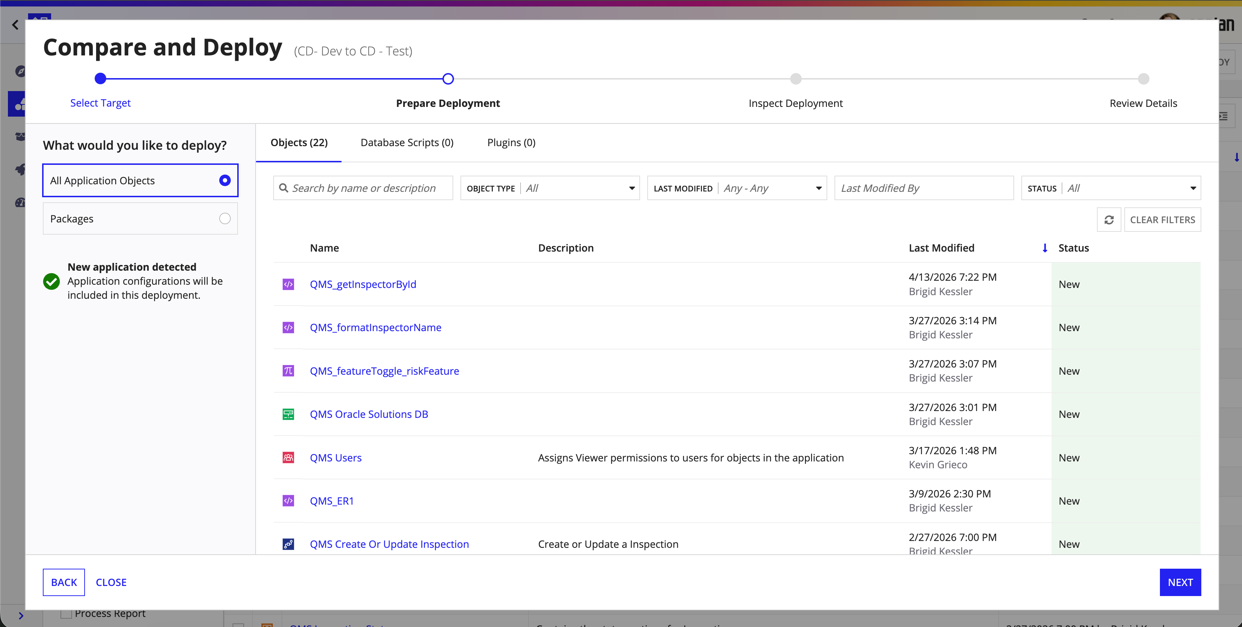Image resolution: width=1242 pixels, height=627 pixels.
Task: Click the Select Target filled step marker
Action: 100,78
